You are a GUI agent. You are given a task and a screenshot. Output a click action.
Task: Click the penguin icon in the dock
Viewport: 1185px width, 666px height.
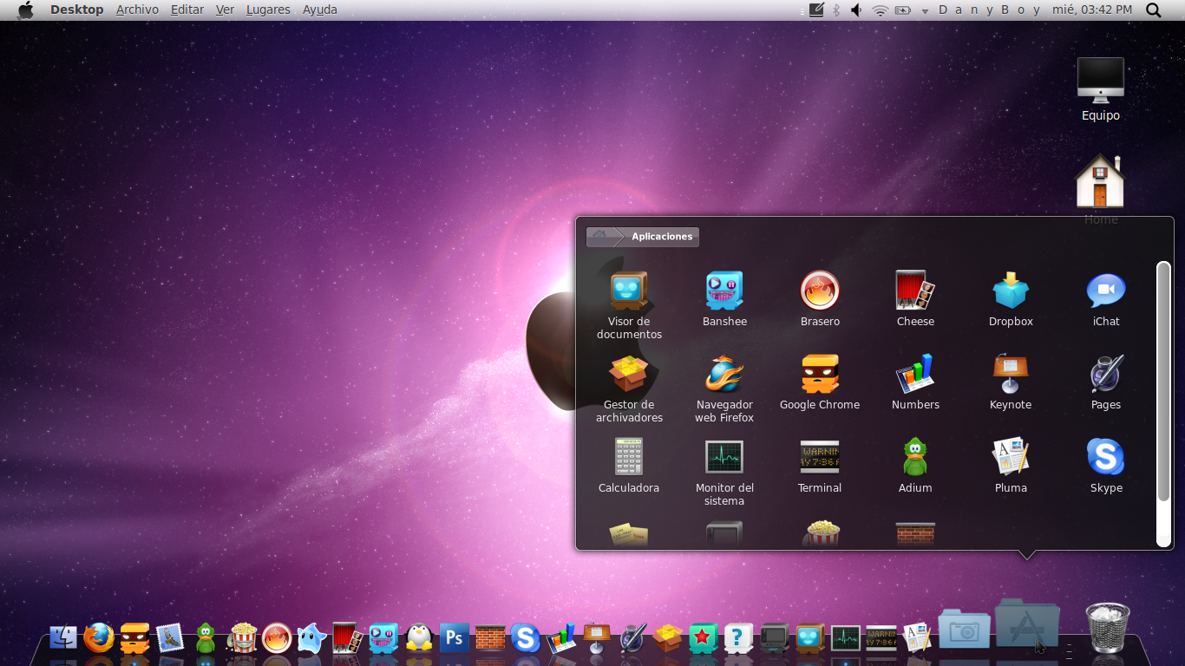pos(419,638)
